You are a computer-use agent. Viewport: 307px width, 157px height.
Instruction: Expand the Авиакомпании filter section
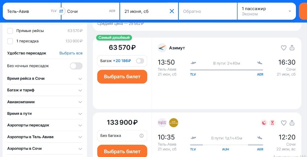tap(45, 102)
